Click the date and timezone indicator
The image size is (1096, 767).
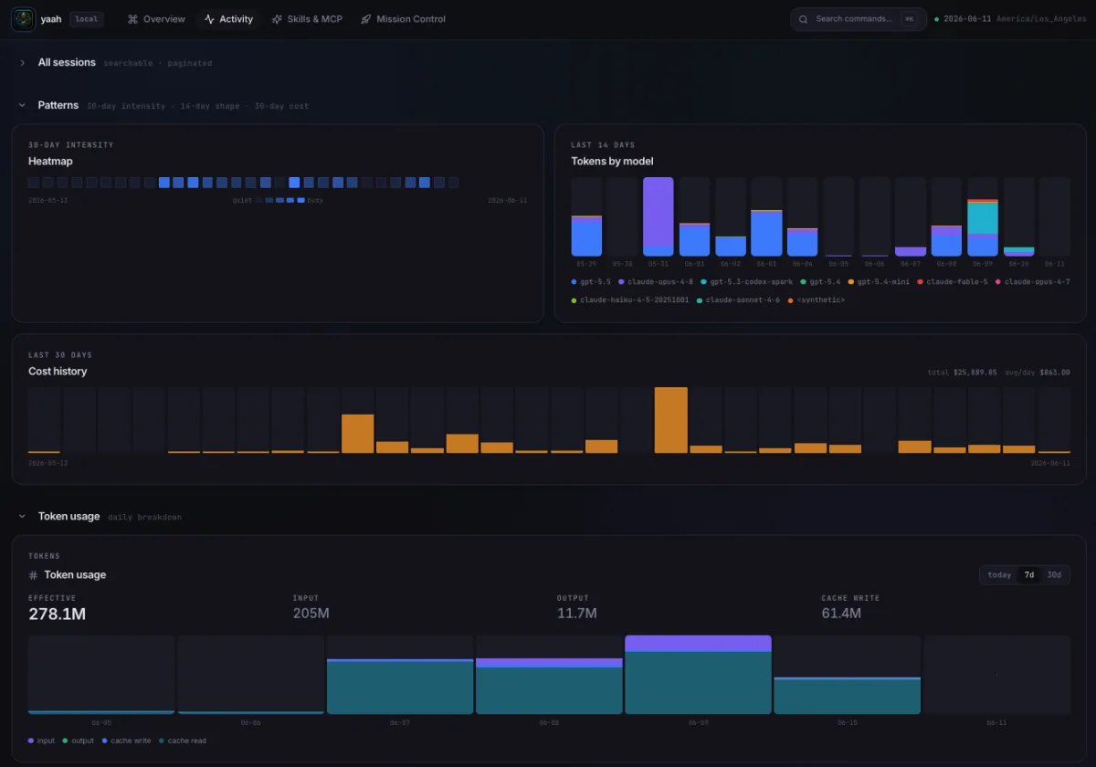point(1008,19)
